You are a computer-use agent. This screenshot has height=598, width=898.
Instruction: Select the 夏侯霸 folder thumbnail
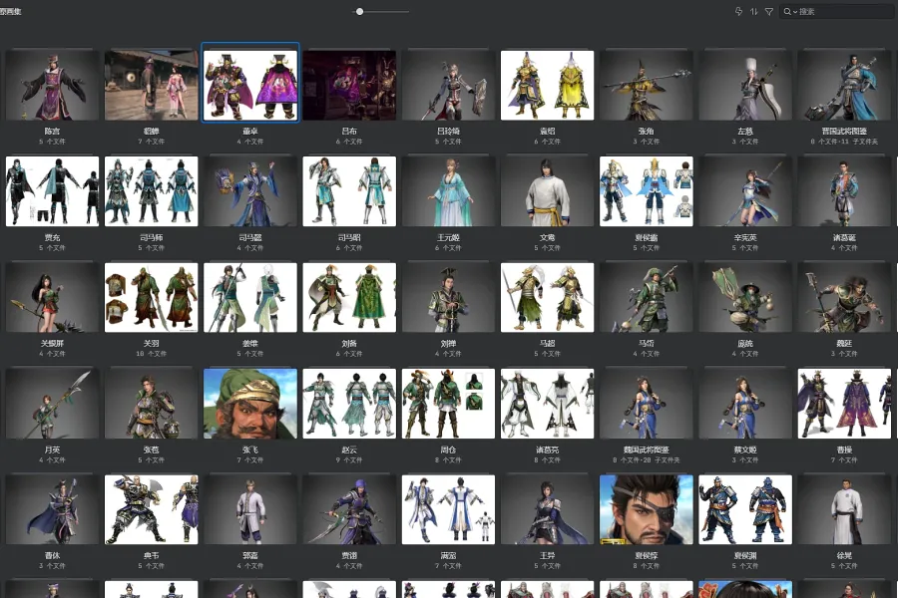[x=647, y=191]
